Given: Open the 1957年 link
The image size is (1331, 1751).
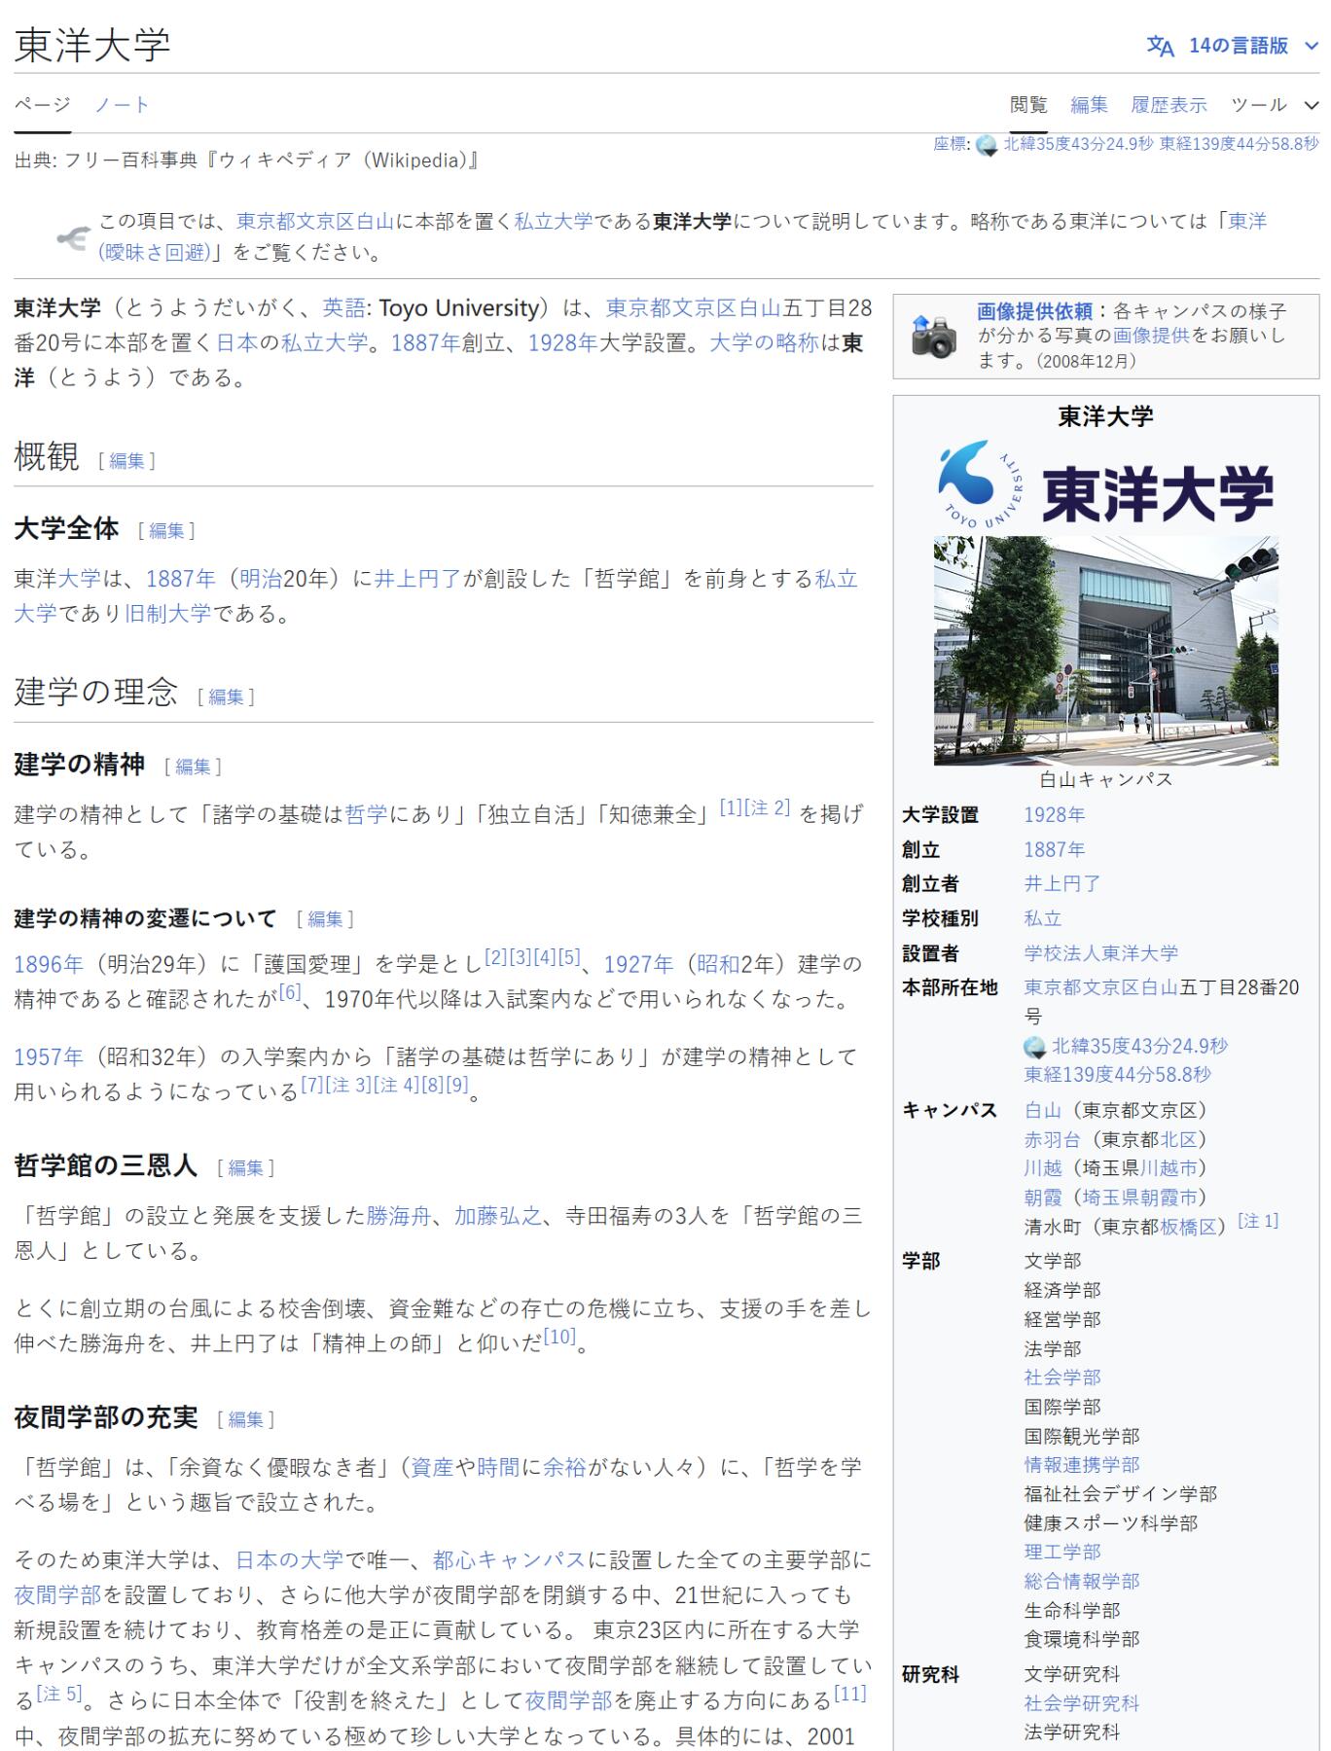Looking at the screenshot, I should click(49, 1057).
